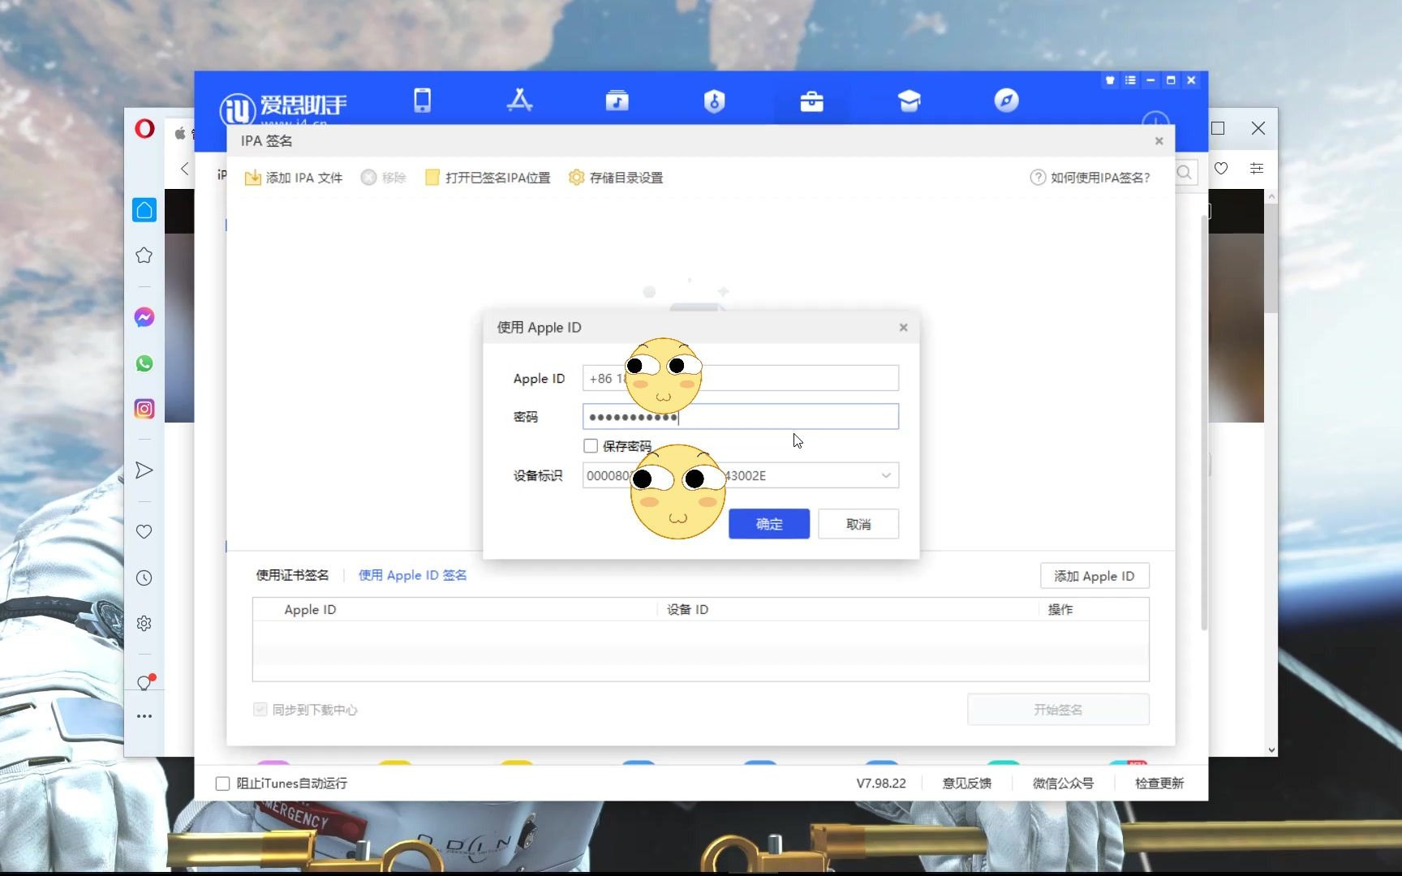The width and height of the screenshot is (1402, 876).
Task: Open Opera sidebar lightbulb notification icon
Action: point(146,683)
